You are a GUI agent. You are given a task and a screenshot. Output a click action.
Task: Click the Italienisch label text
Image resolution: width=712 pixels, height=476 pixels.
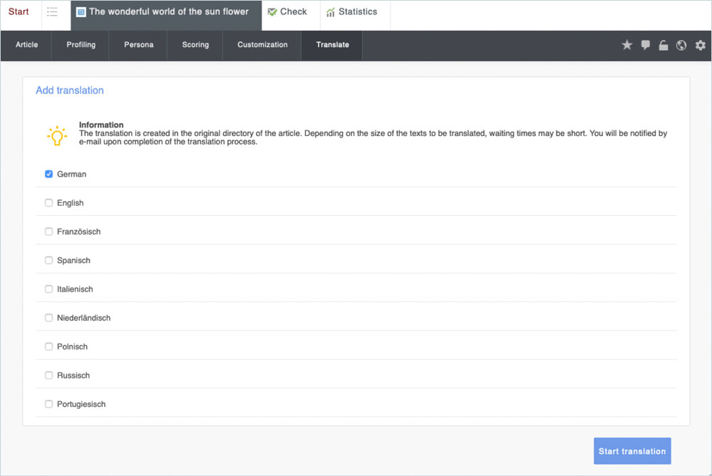[x=75, y=289]
